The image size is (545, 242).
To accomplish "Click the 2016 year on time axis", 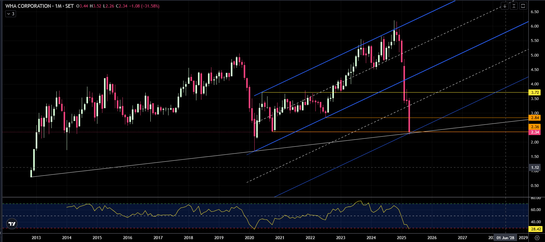I will point(127,238).
